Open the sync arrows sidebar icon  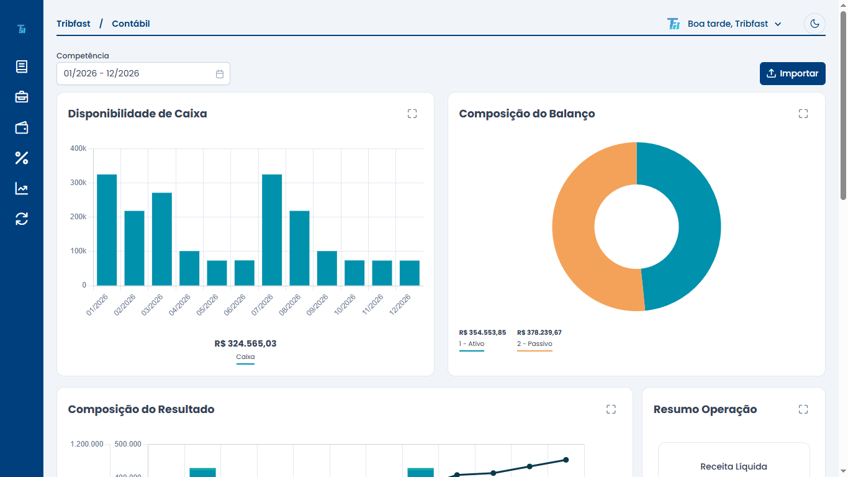22,219
